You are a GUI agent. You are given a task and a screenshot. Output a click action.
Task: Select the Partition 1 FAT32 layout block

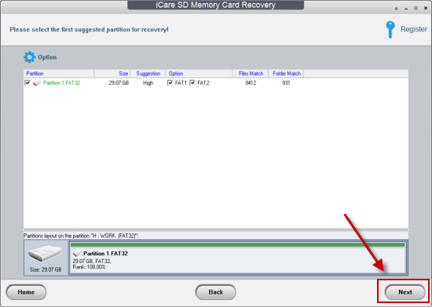point(238,258)
